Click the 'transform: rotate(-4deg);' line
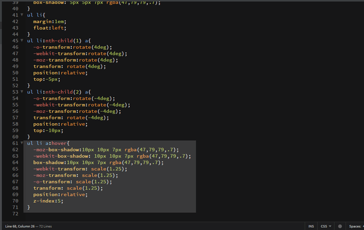 [71, 118]
